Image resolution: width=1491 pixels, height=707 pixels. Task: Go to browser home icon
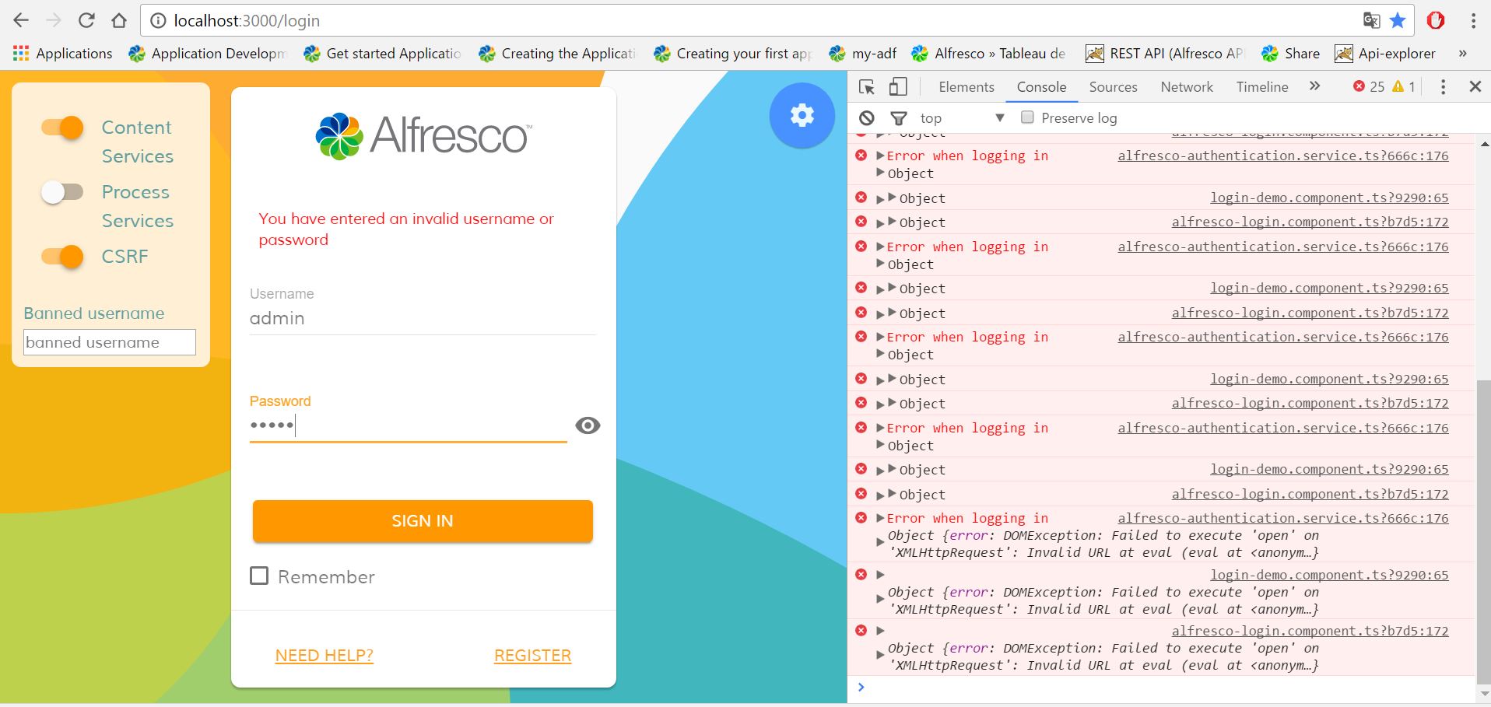[x=118, y=21]
